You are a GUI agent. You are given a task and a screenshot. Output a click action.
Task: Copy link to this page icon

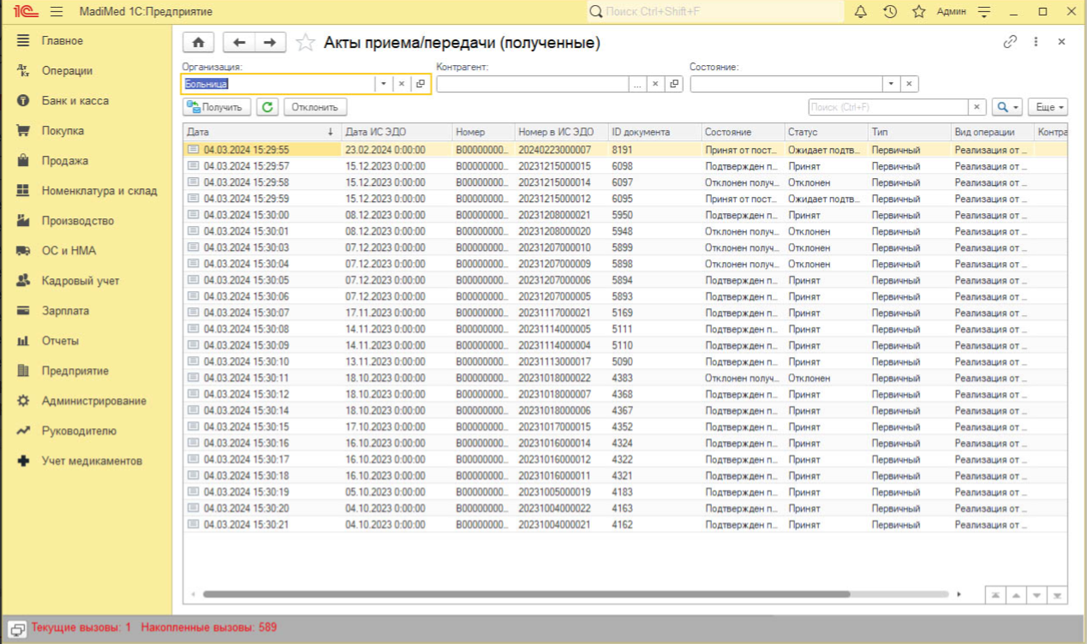point(1010,42)
